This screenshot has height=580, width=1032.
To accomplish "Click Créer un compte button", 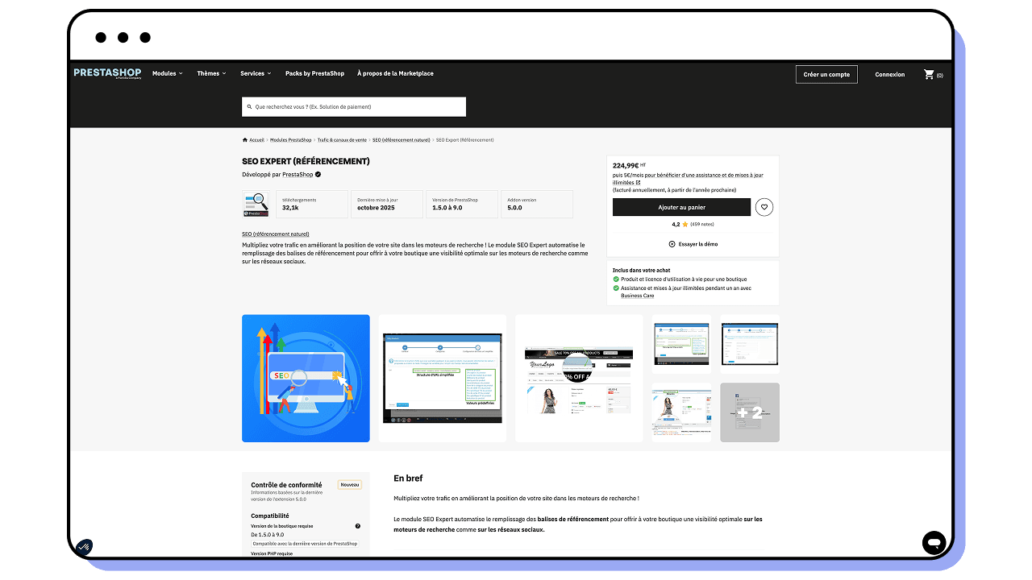I will [826, 74].
